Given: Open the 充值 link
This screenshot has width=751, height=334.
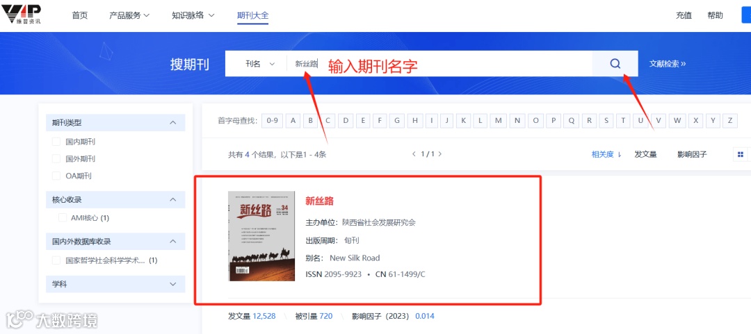Looking at the screenshot, I should [684, 15].
